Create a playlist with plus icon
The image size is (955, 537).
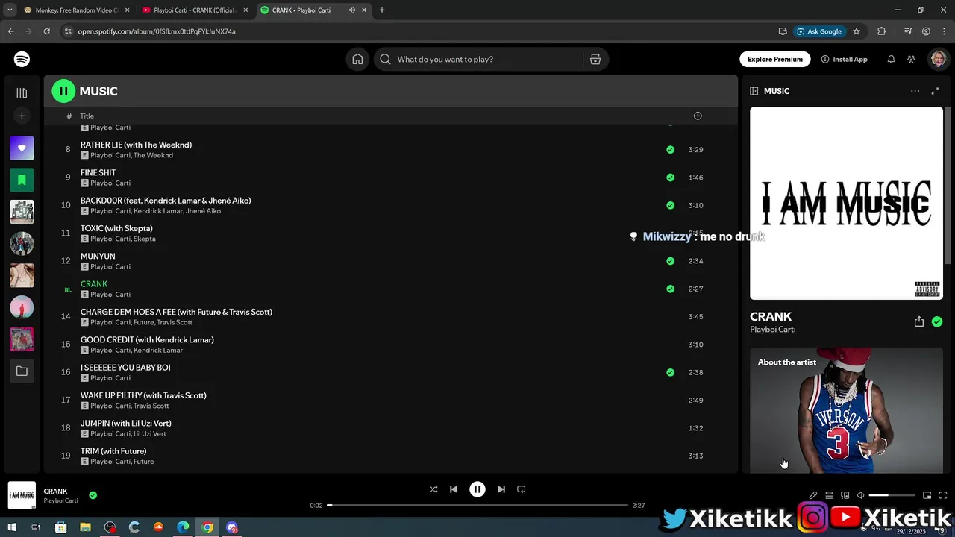pos(22,116)
